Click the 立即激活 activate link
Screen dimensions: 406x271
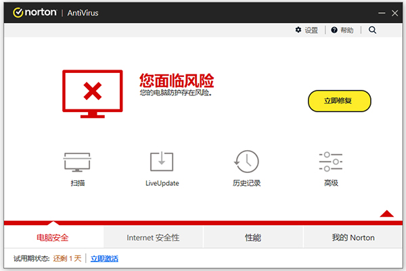(x=104, y=259)
